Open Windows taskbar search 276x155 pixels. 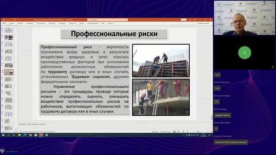pos(9,135)
